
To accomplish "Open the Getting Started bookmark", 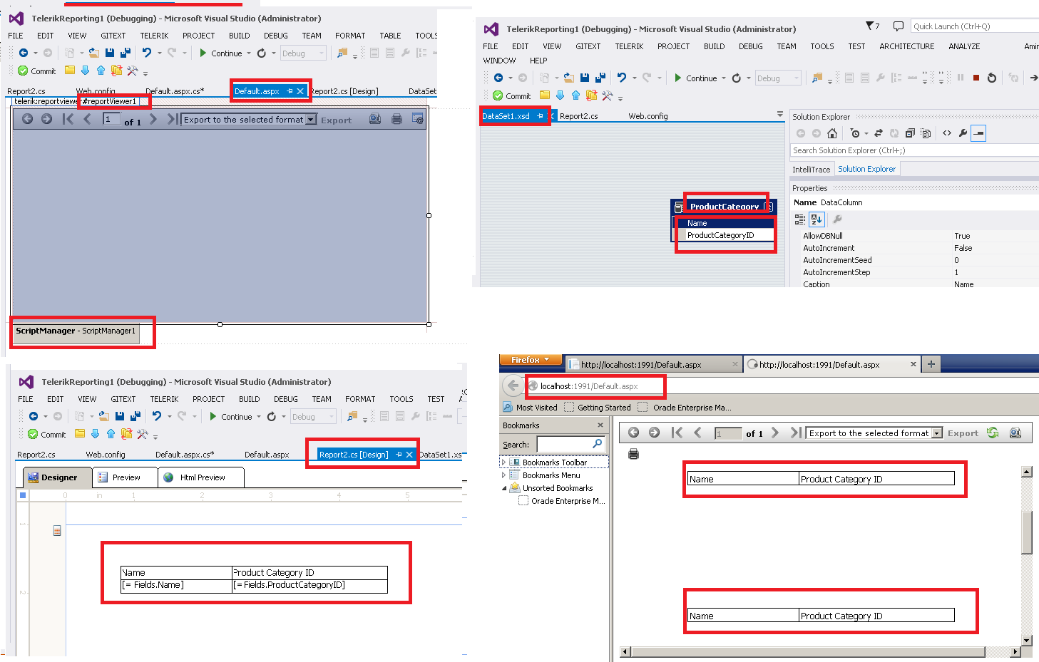I will click(x=598, y=408).
